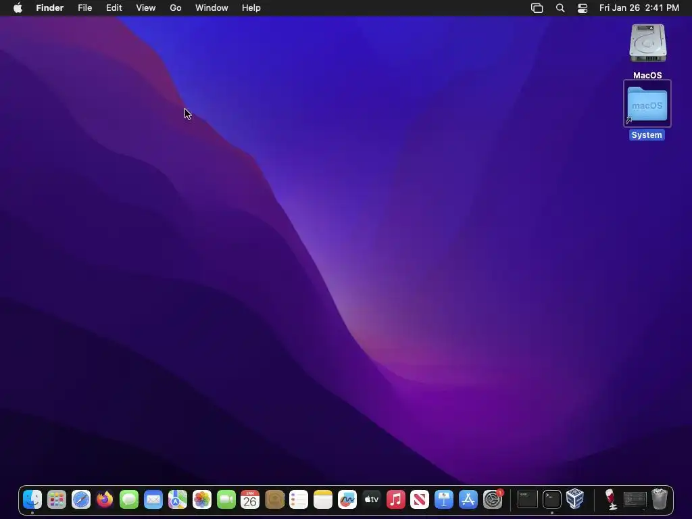Open the Help menu

(x=251, y=8)
